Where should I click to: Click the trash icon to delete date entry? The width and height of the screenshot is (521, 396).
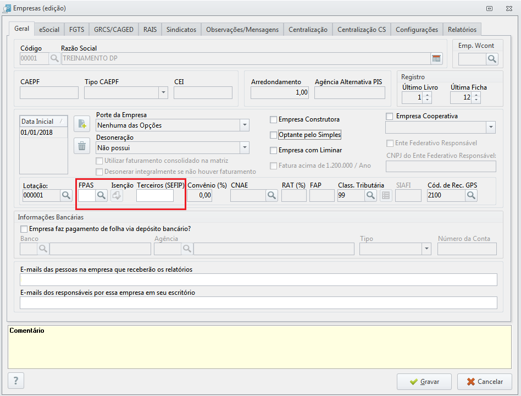(82, 146)
